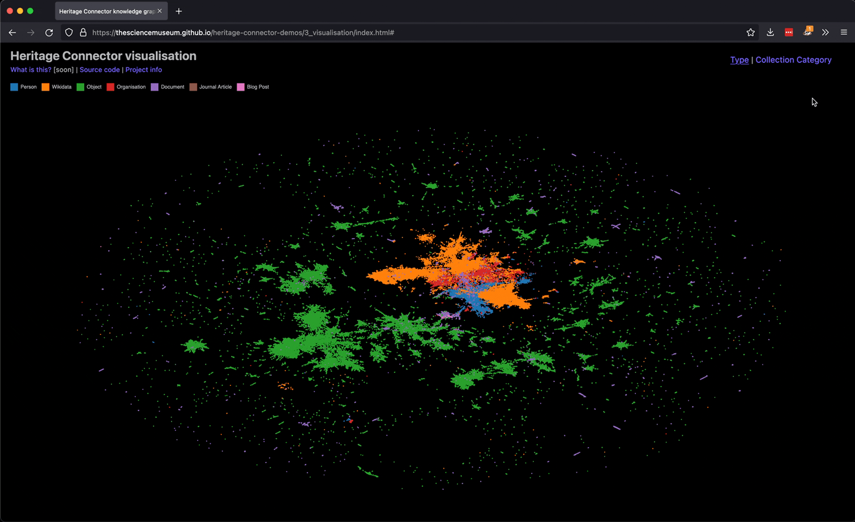Open the downloads arrow icon
Image resolution: width=855 pixels, height=522 pixels.
[770, 33]
